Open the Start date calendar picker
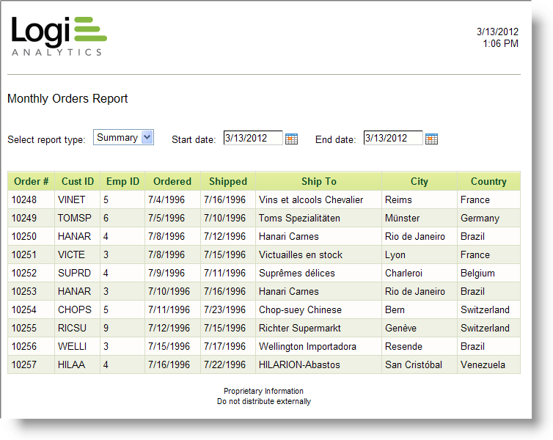This screenshot has height=440, width=553. 291,139
